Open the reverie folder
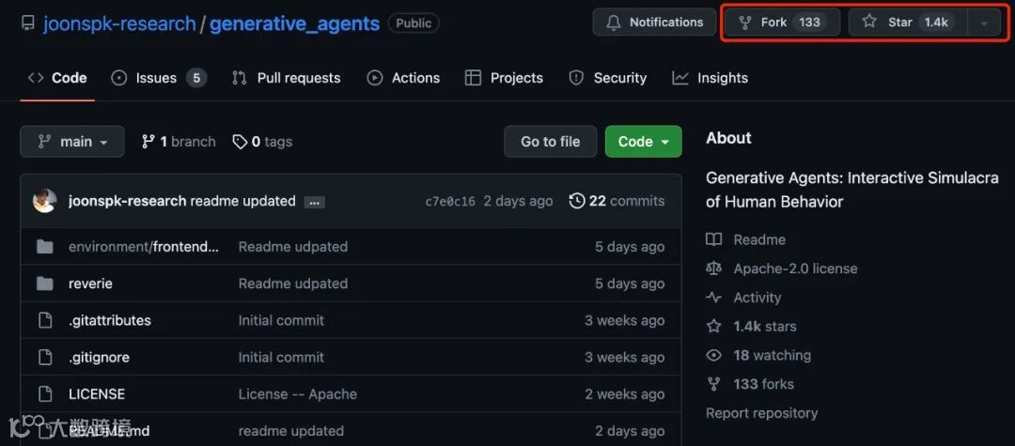The image size is (1015, 446). pyautogui.click(x=90, y=284)
